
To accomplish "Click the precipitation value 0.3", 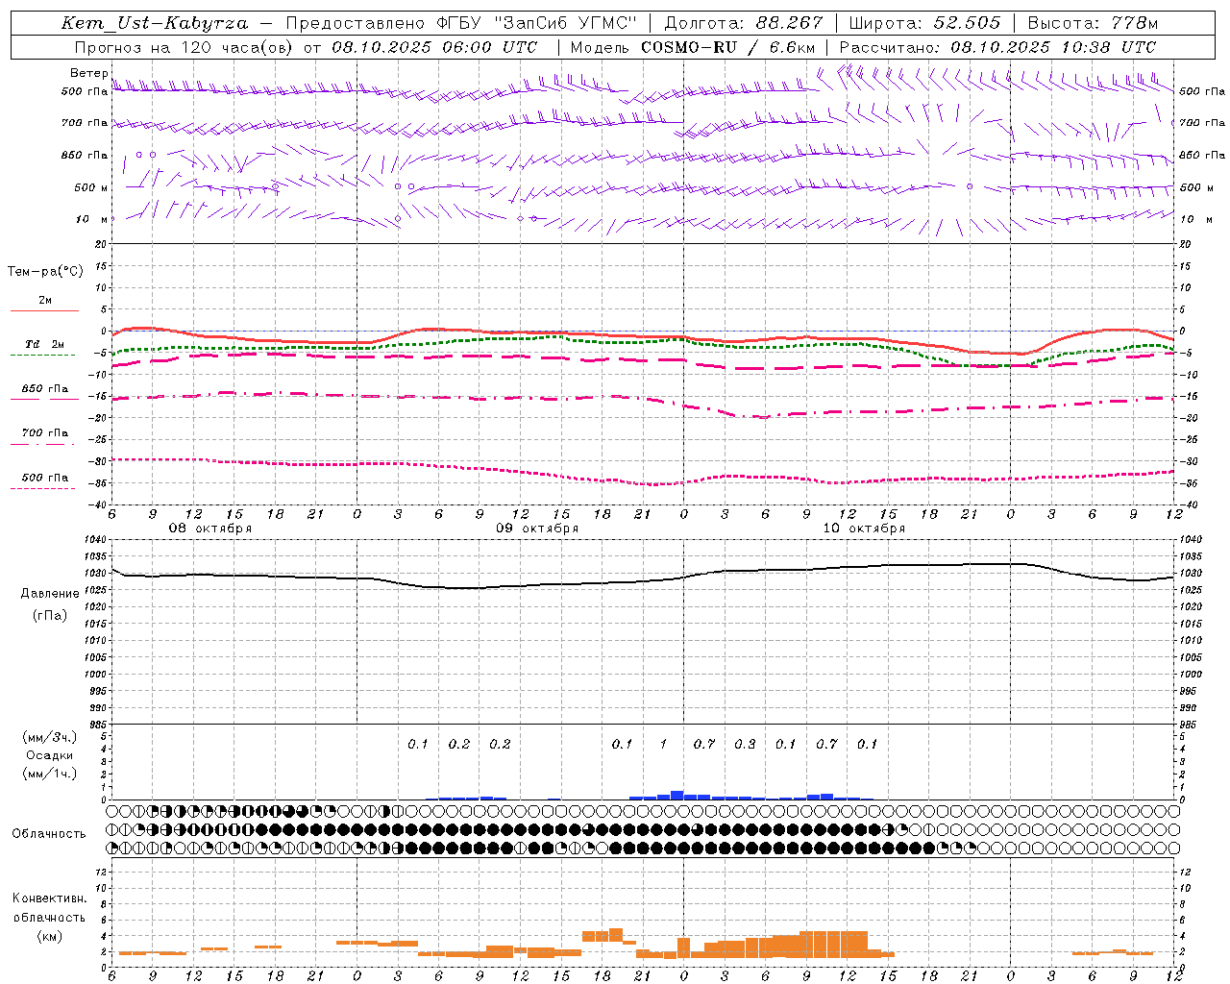I will pos(745,744).
